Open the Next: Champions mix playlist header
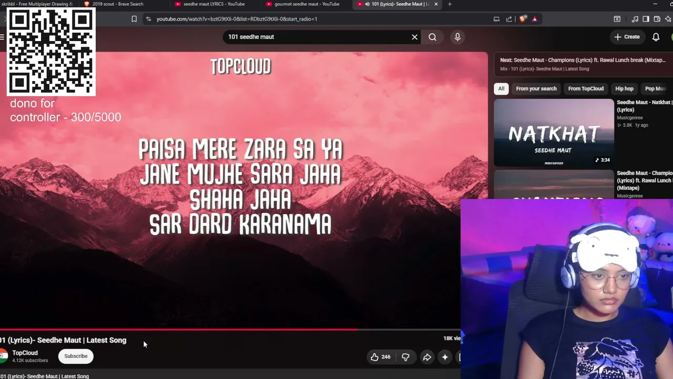673x379 pixels. tap(583, 64)
